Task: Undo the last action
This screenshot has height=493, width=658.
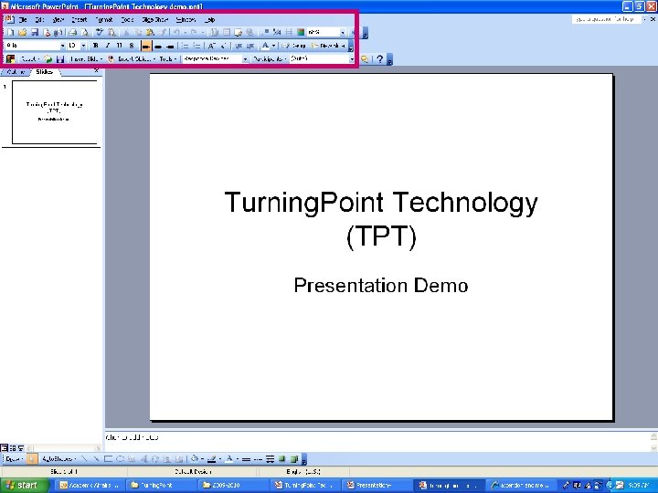Action: (176, 32)
